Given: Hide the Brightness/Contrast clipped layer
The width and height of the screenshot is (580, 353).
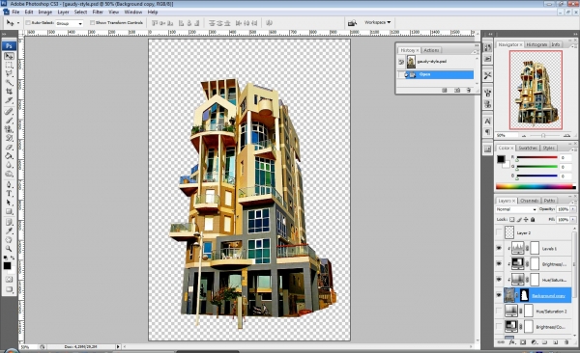Looking at the screenshot, I should point(499,264).
